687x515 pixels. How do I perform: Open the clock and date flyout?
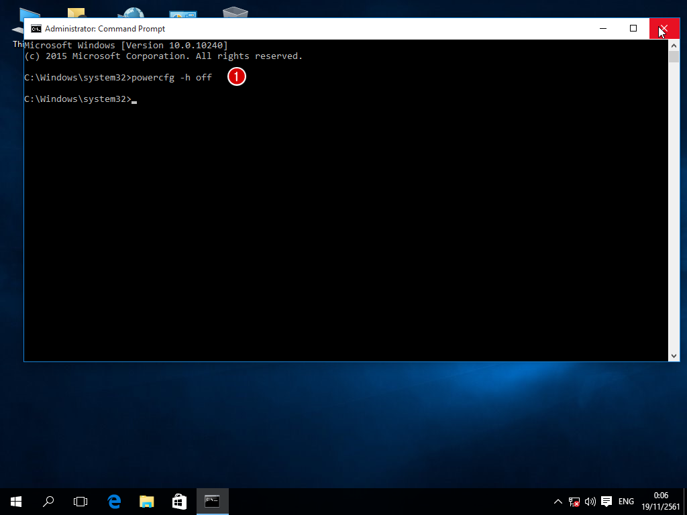661,501
